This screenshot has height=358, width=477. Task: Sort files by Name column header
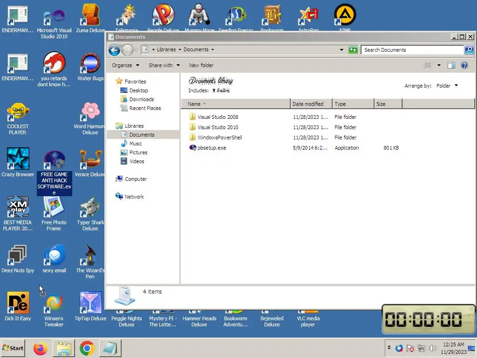(235, 104)
